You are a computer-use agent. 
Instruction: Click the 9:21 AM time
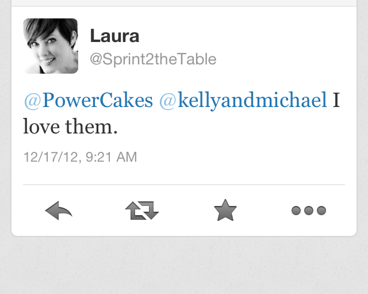(112, 156)
